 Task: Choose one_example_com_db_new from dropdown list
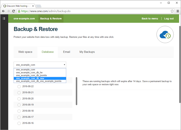pyautogui.click(x=40, y=78)
